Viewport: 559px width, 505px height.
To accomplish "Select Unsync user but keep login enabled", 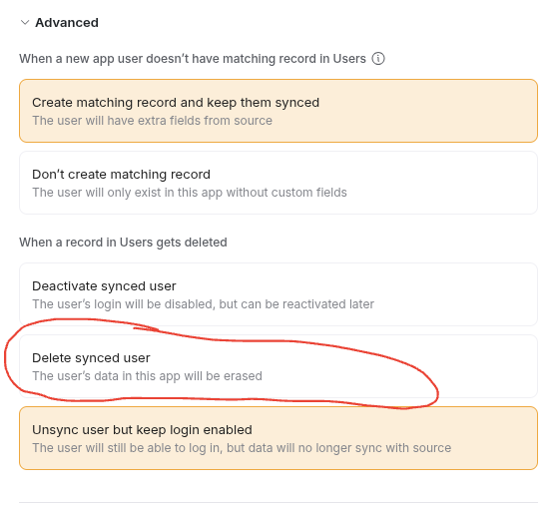I will 279,438.
